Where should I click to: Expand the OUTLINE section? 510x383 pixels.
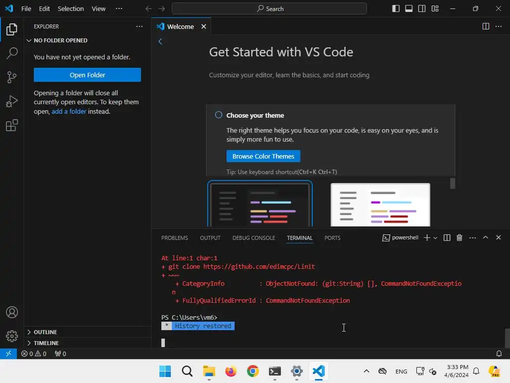point(88,332)
